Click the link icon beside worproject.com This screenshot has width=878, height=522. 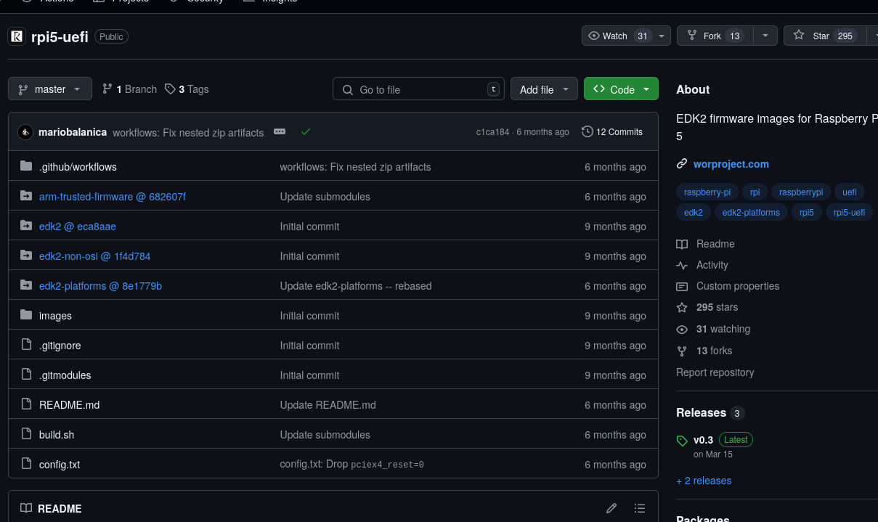pyautogui.click(x=681, y=164)
